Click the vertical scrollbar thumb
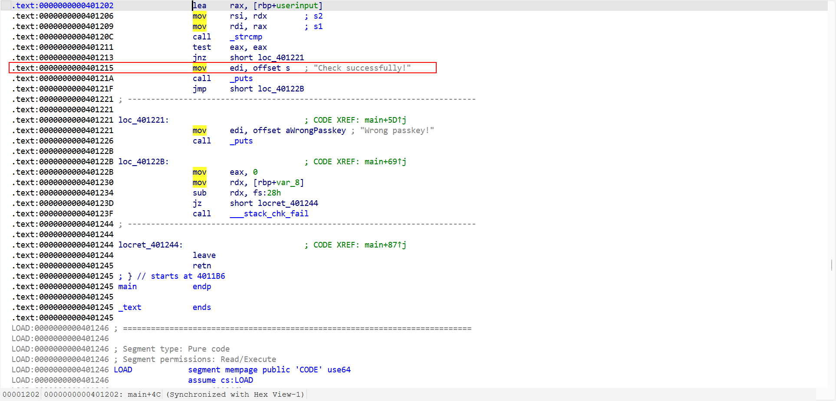Image resolution: width=836 pixels, height=401 pixels. [x=832, y=265]
